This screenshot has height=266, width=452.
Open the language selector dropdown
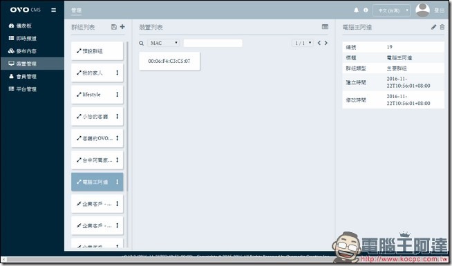tap(391, 10)
